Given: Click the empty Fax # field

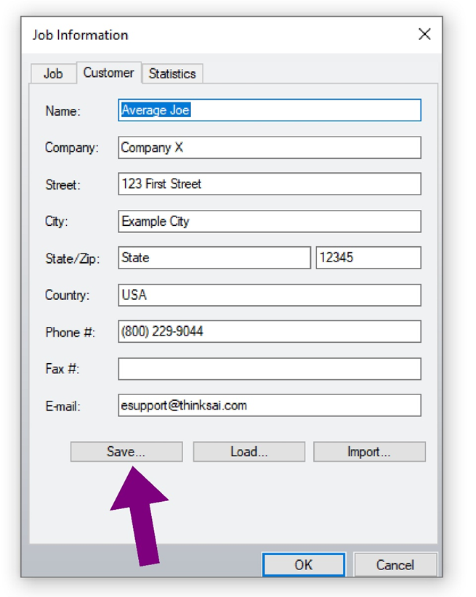Looking at the screenshot, I should tap(270, 369).
